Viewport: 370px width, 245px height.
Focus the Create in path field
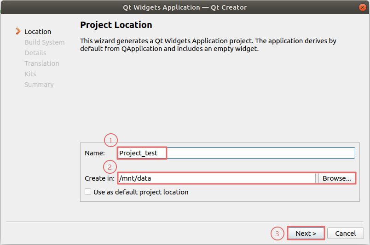pos(216,178)
